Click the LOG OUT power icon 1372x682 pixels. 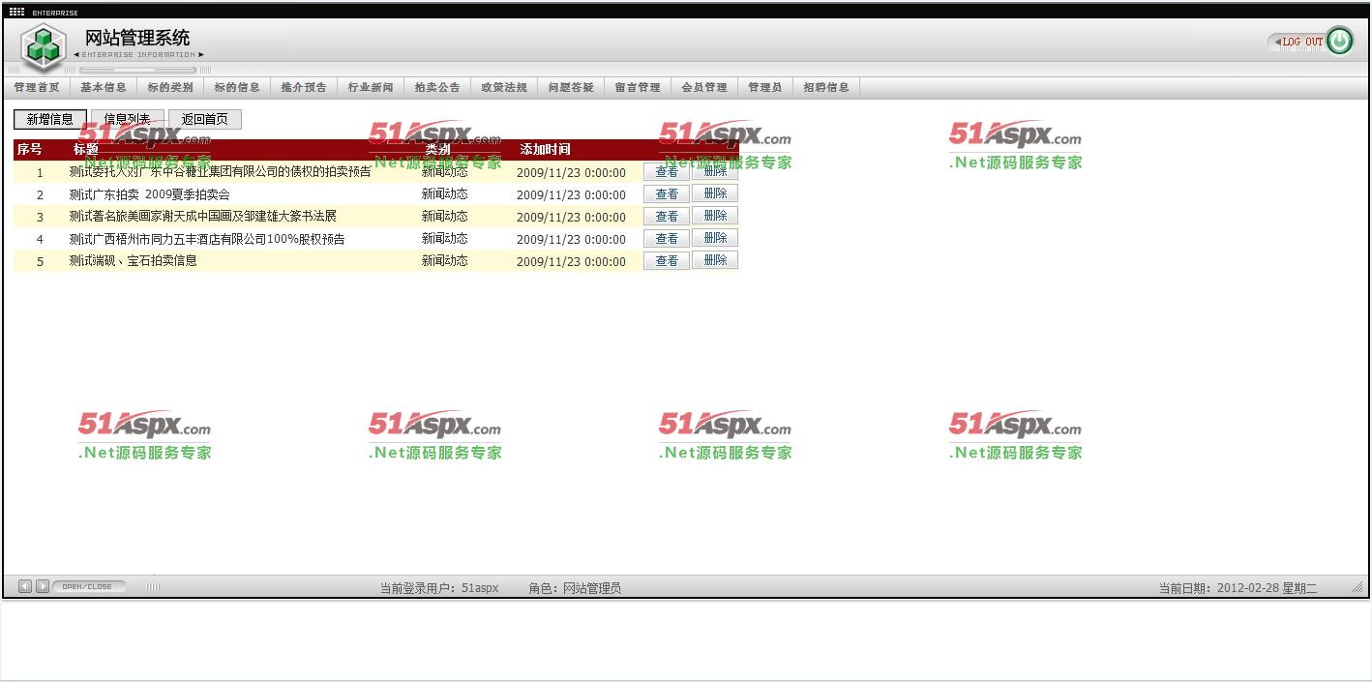click(x=1339, y=42)
